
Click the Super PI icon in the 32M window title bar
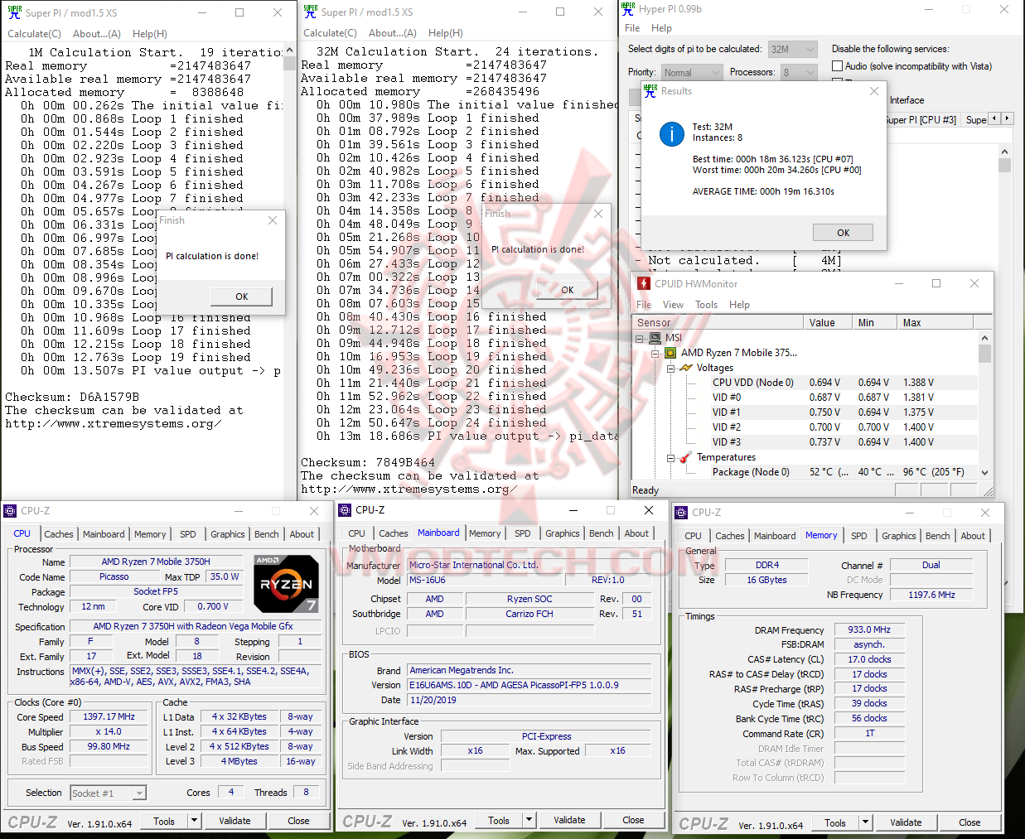(311, 11)
